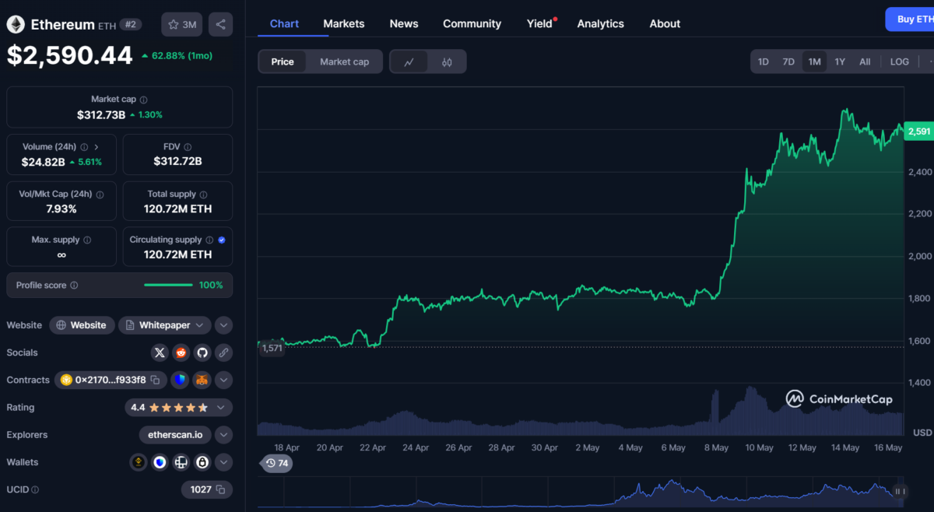Click the Buy ETH button
This screenshot has height=512, width=934.
tap(910, 19)
